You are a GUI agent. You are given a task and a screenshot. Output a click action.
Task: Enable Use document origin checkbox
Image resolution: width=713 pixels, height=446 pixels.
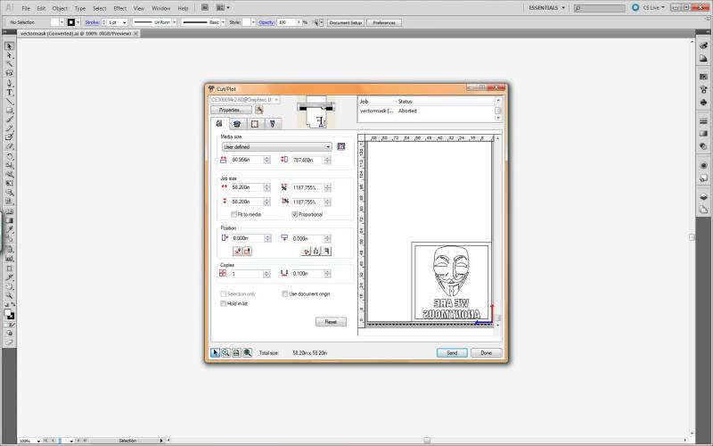284,294
